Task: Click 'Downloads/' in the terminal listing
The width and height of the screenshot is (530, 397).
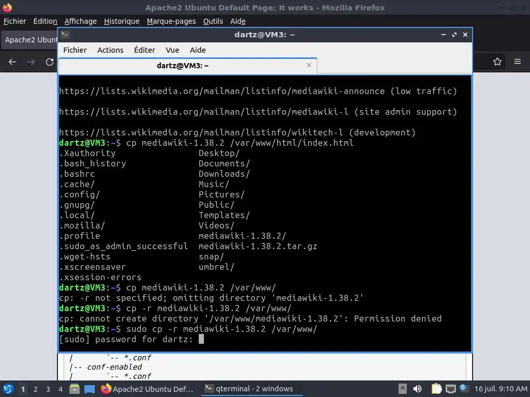Action: pyautogui.click(x=224, y=174)
